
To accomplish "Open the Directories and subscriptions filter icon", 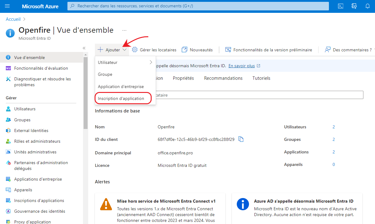I will [x=354, y=6].
